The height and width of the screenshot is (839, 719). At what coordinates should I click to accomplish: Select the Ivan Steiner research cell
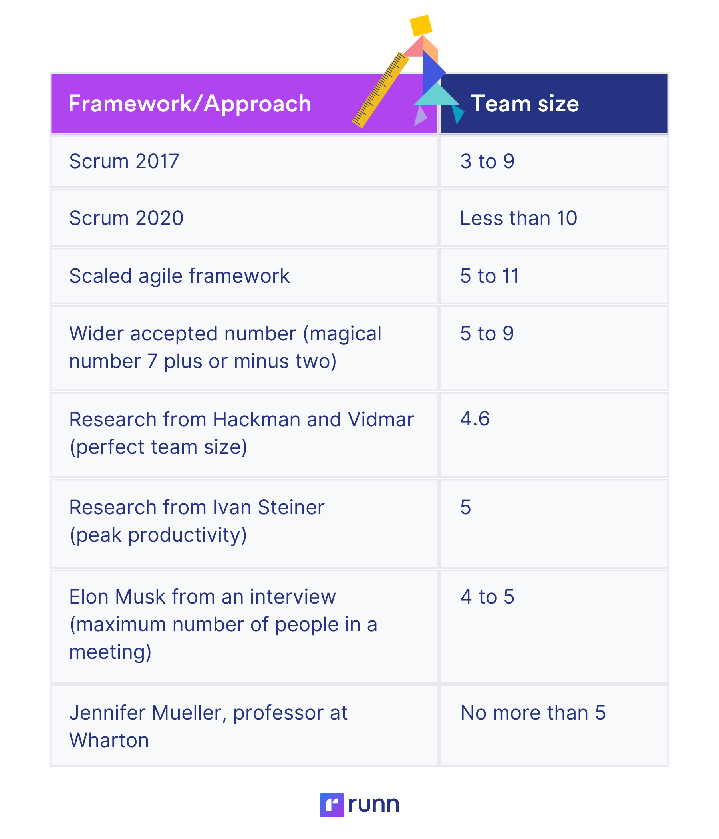[x=244, y=524]
